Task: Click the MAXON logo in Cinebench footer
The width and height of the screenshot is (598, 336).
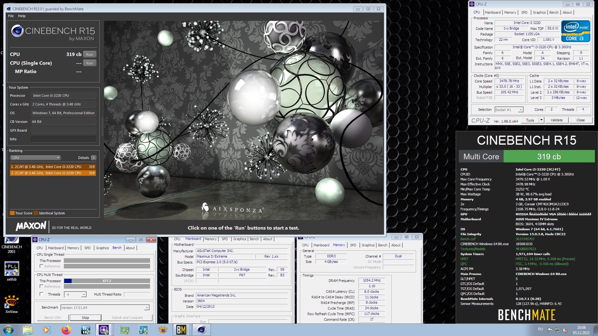Action: (x=31, y=226)
